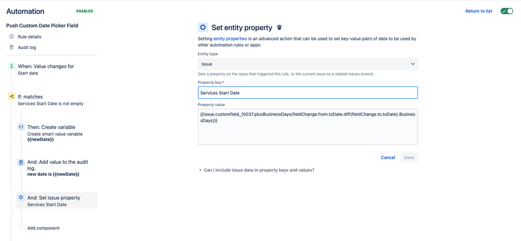521x241 pixels.
Task: Click the Property value text area
Action: click(x=308, y=126)
